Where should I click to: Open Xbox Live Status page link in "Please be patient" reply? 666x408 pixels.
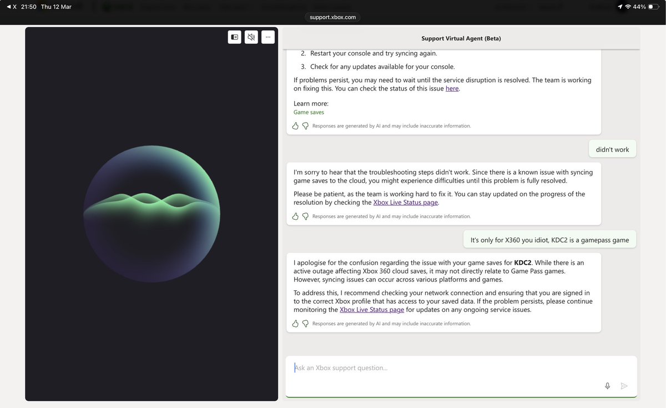(406, 203)
